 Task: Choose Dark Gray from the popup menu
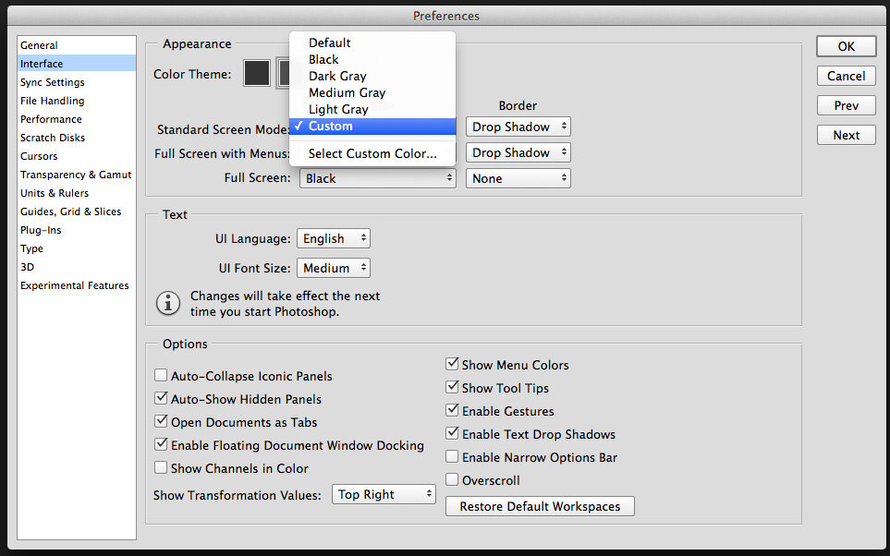click(x=372, y=76)
